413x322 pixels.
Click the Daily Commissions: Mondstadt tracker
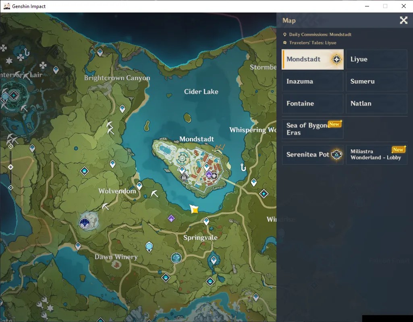(x=317, y=35)
